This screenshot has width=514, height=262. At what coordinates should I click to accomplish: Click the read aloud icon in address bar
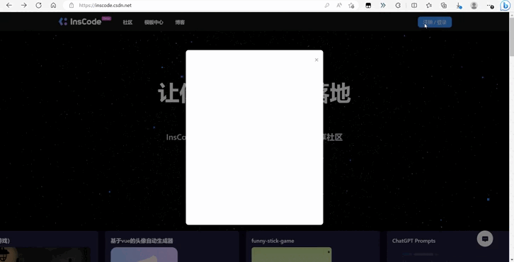339,5
